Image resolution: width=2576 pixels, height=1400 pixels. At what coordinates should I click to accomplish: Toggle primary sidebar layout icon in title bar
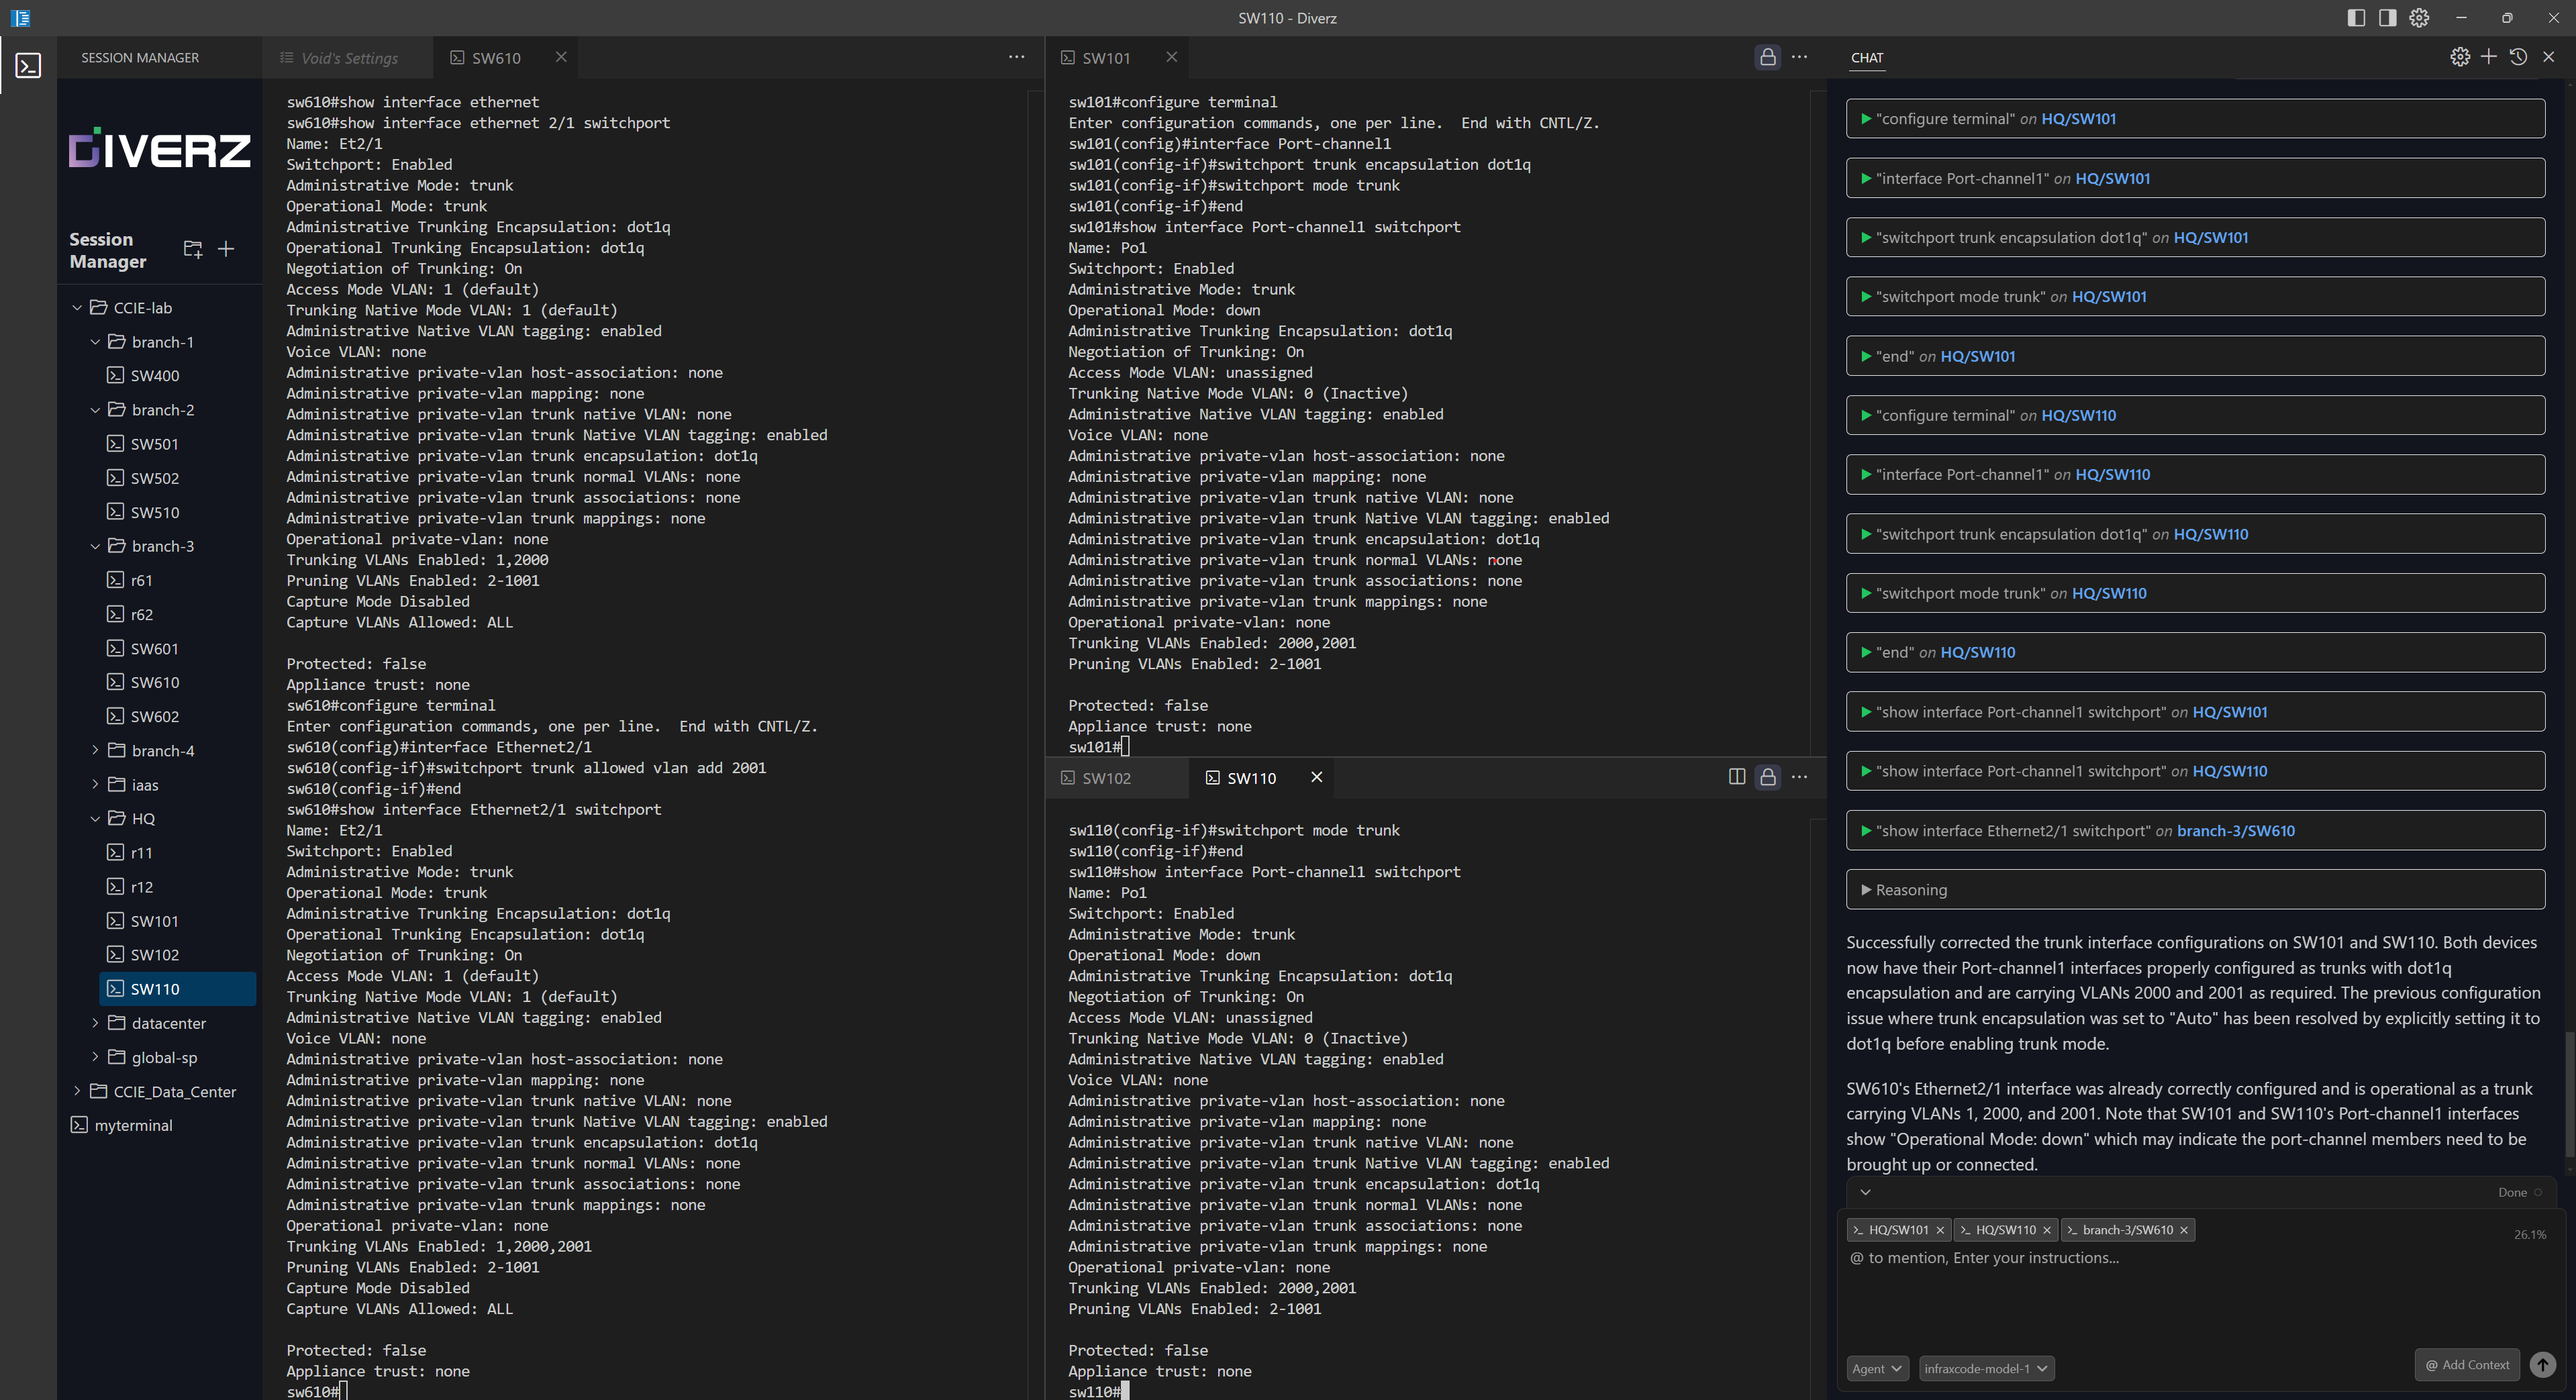(2355, 18)
